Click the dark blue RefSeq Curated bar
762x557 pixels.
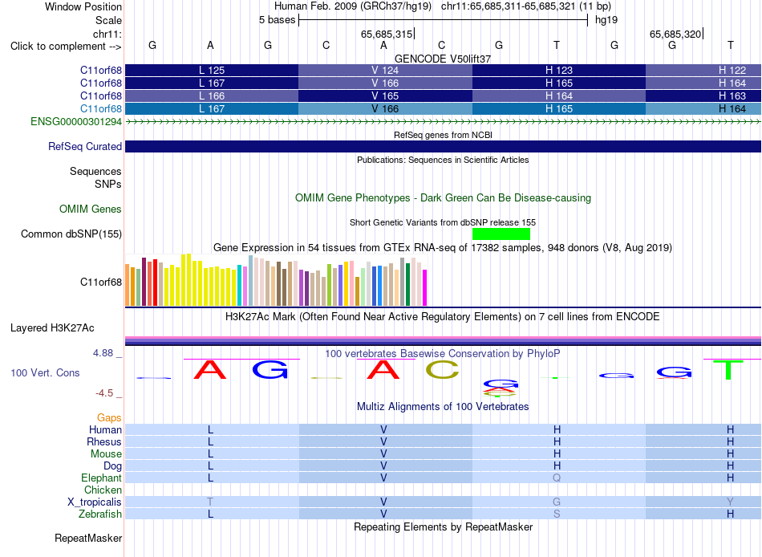(x=443, y=146)
